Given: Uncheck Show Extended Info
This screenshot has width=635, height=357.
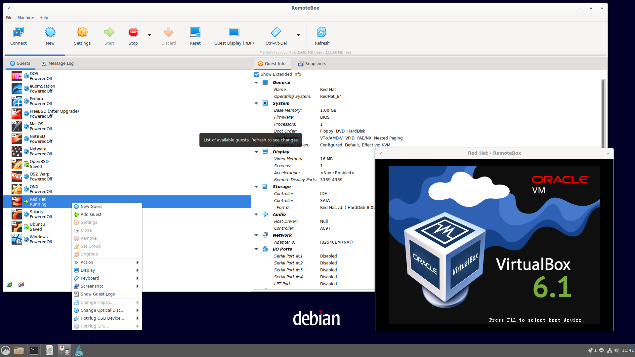Looking at the screenshot, I should click(x=257, y=74).
